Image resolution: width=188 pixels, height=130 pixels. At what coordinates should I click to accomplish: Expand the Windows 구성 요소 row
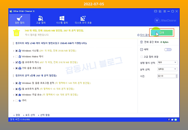click(x=14, y=95)
